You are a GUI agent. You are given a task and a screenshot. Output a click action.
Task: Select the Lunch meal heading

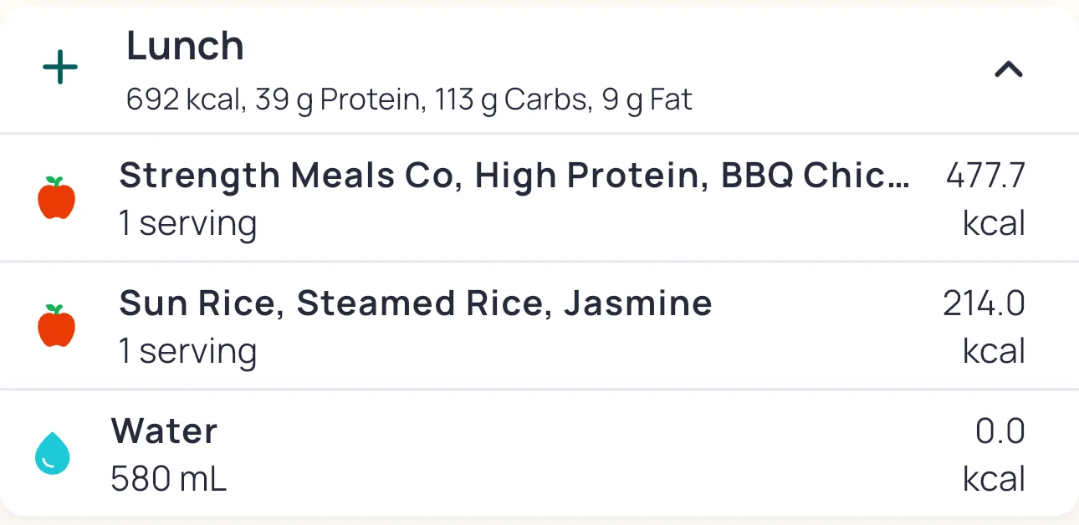[x=185, y=47]
